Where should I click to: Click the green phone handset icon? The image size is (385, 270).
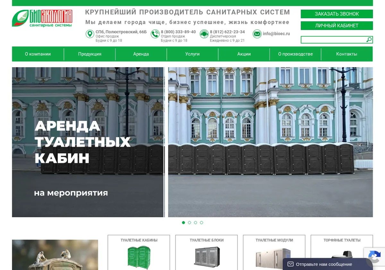[155, 34]
